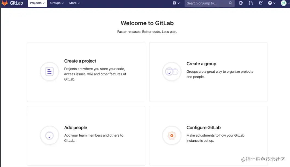This screenshot has height=167, width=290.
Task: Expand the Projects dropdown menu
Action: [37, 3]
